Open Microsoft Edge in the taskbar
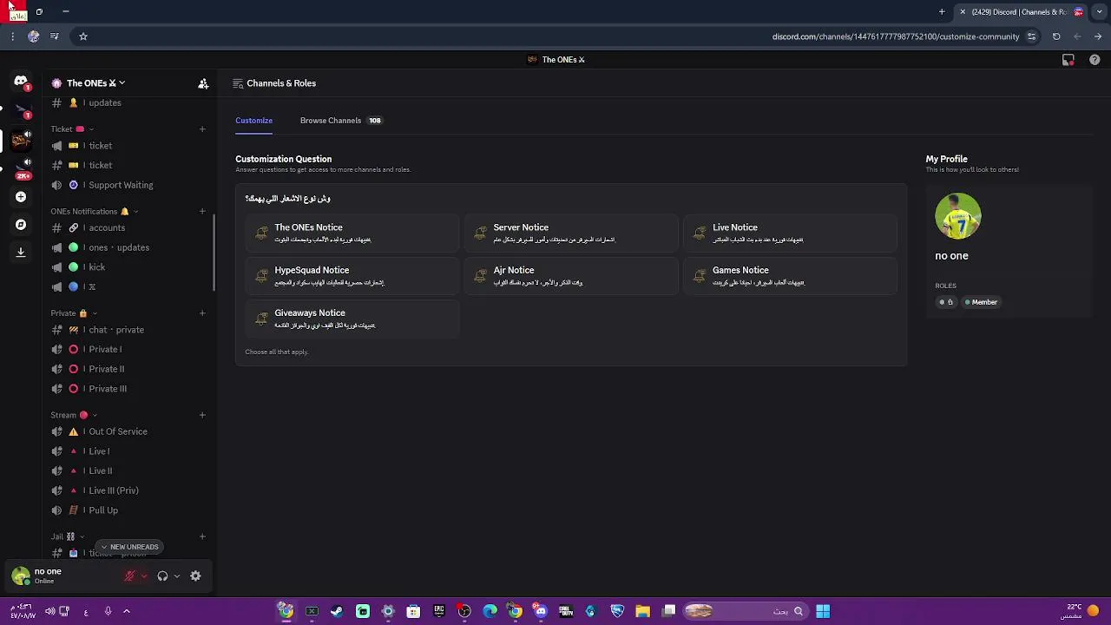Image resolution: width=1111 pixels, height=625 pixels. (490, 611)
